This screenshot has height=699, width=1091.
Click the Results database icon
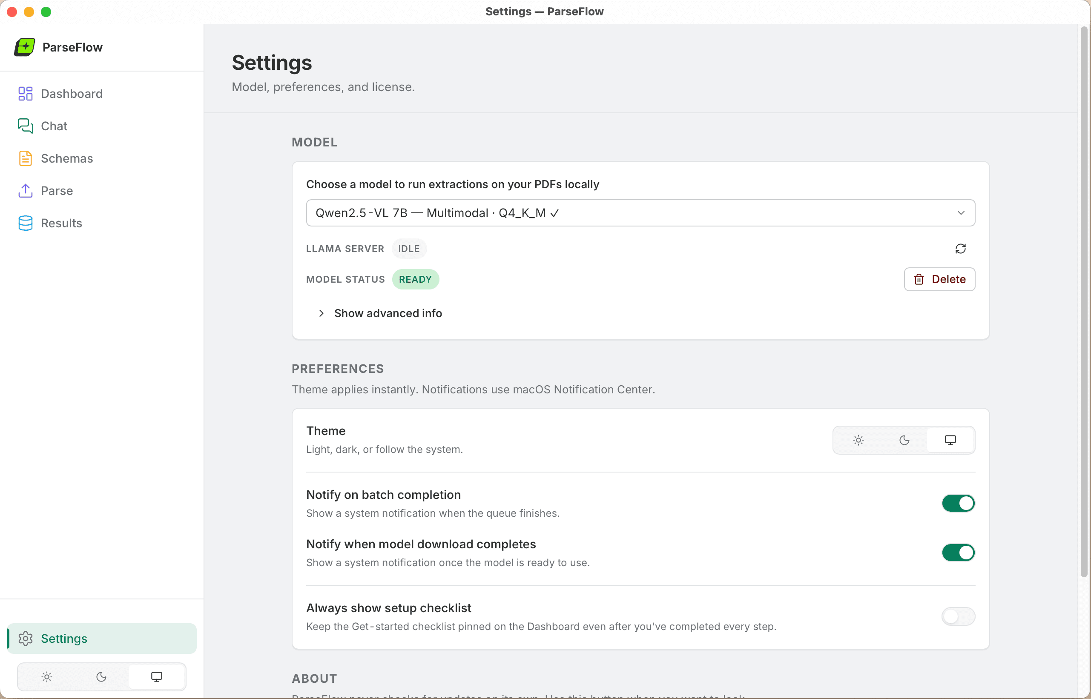pos(26,223)
